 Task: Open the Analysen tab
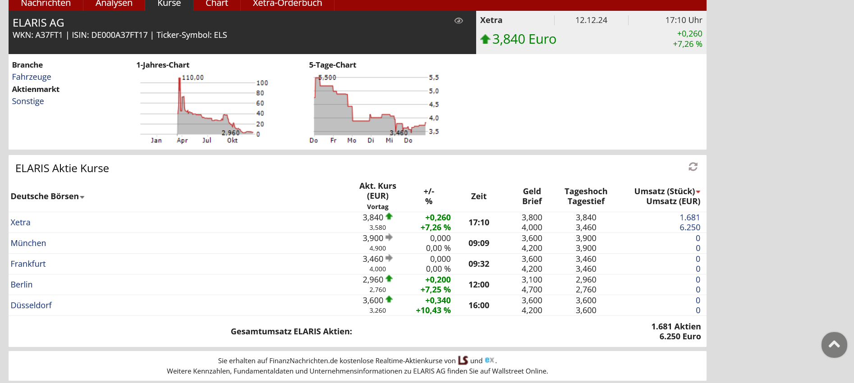click(x=114, y=4)
